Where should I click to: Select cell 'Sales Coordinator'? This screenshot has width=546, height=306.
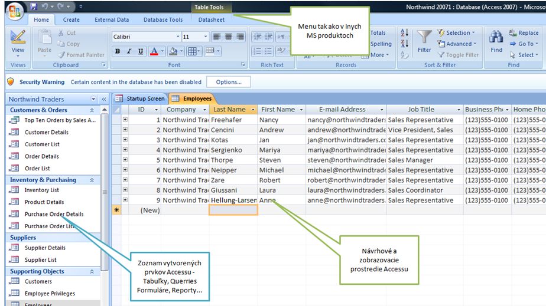pyautogui.click(x=424, y=190)
